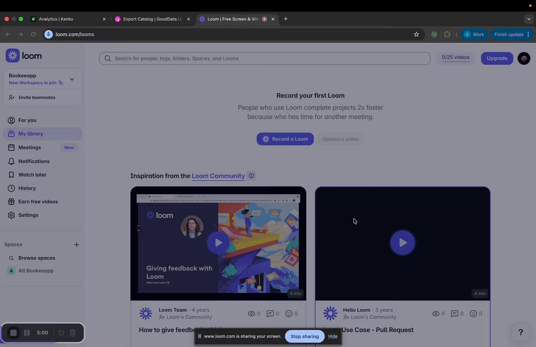Click info icon beside Loom Community
536x347 pixels.
coord(251,176)
